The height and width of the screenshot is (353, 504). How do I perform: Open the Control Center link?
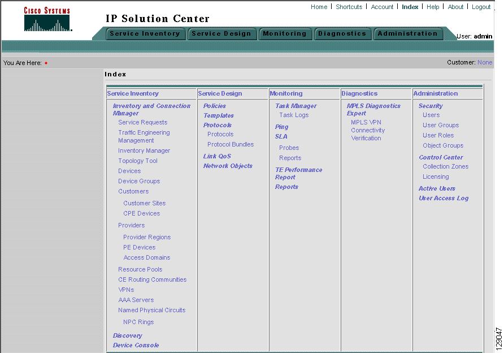(x=441, y=157)
